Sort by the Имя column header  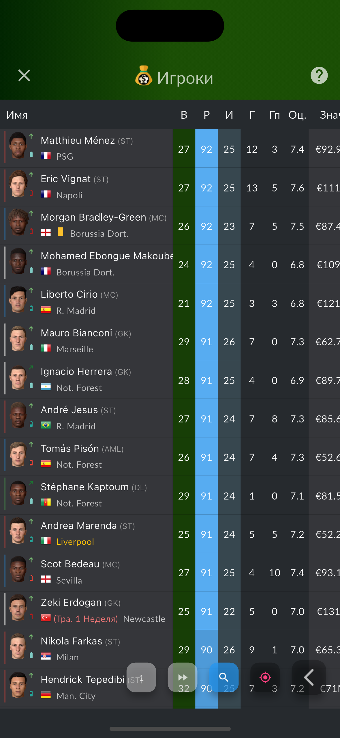coord(17,115)
